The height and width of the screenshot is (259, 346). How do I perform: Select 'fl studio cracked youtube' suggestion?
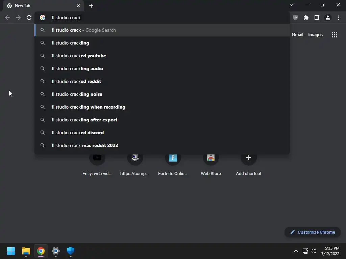pyautogui.click(x=162, y=56)
